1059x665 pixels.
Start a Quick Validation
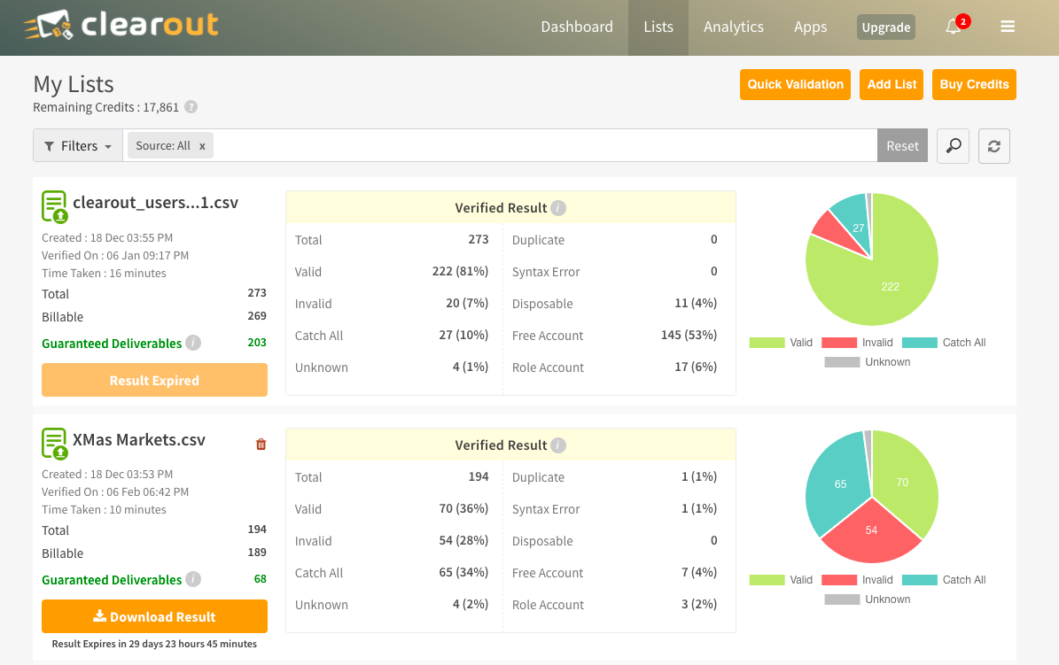(795, 84)
